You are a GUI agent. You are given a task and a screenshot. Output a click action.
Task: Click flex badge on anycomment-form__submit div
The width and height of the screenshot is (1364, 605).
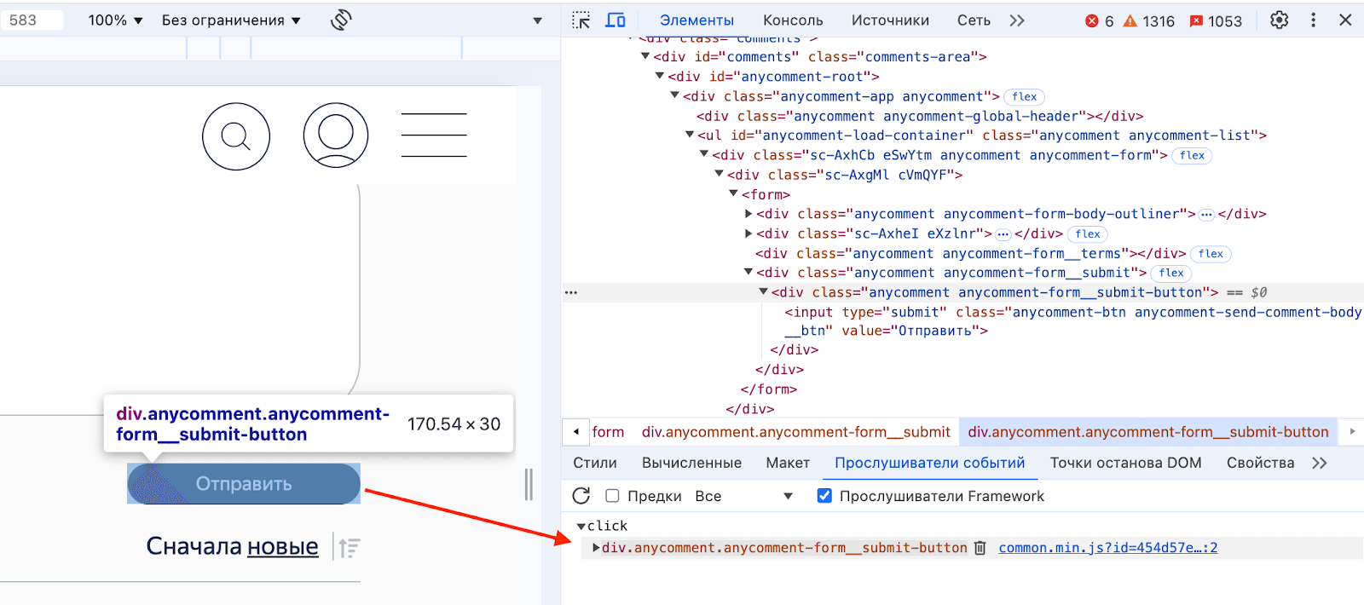(x=1171, y=274)
